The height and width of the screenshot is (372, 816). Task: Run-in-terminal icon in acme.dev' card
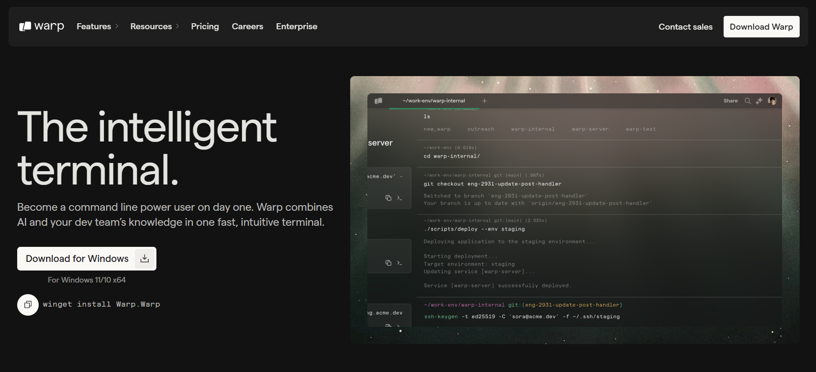(x=400, y=198)
